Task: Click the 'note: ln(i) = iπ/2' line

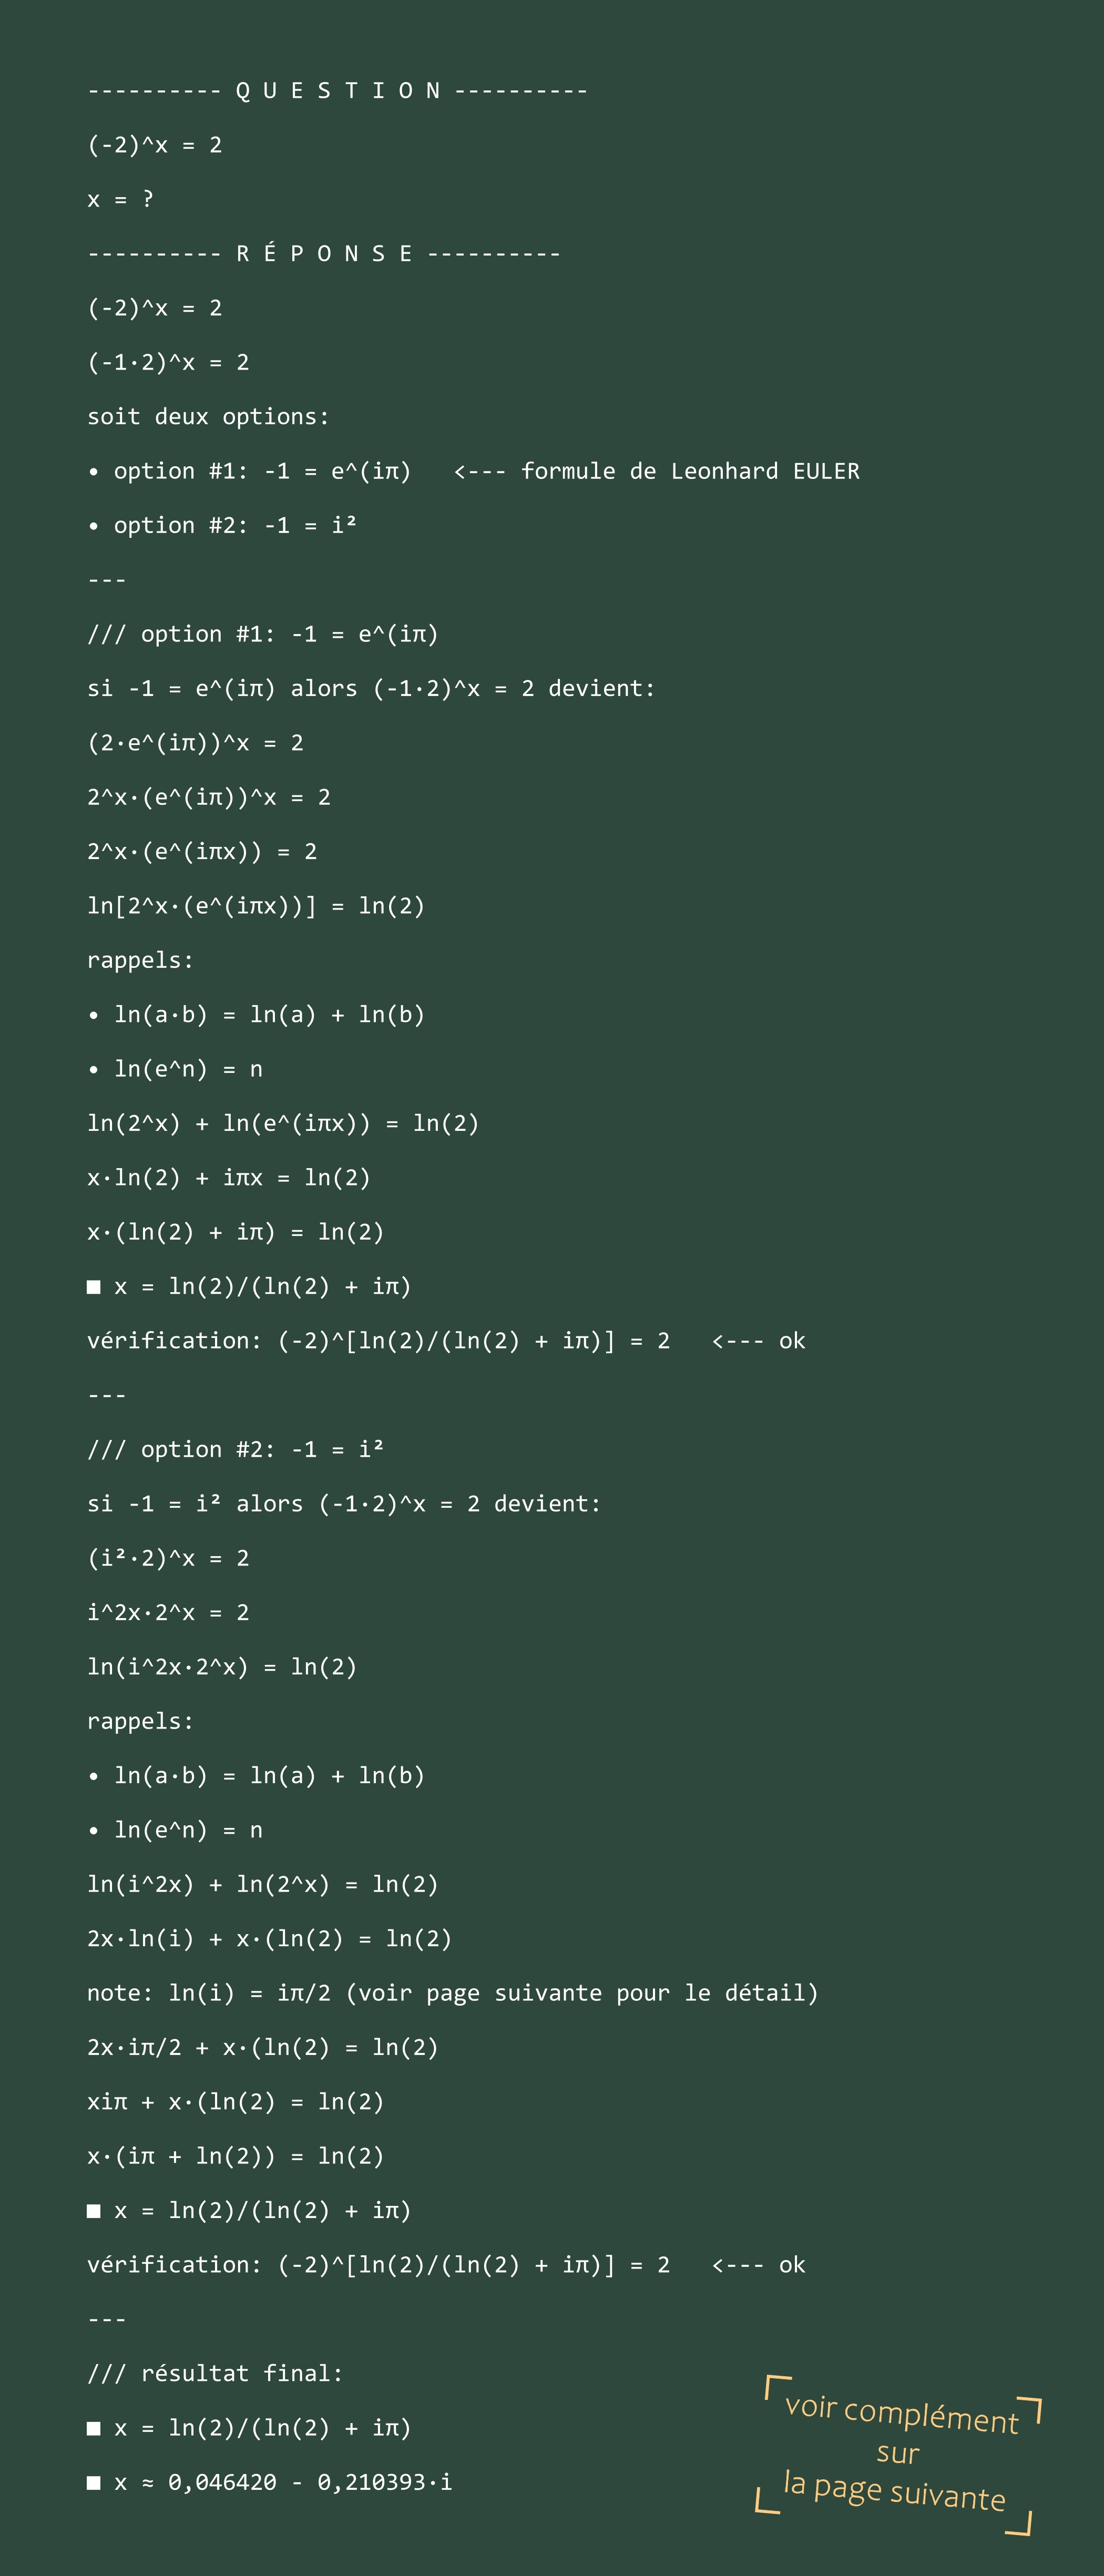Action: click(453, 1993)
